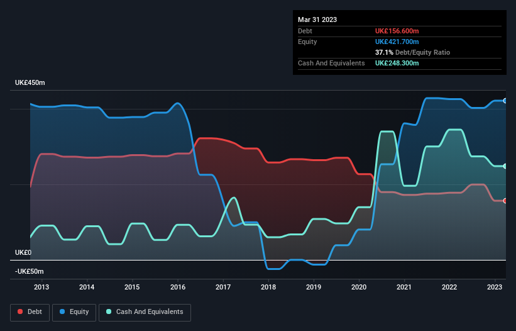Click the 2023 x-axis label

click(495, 287)
